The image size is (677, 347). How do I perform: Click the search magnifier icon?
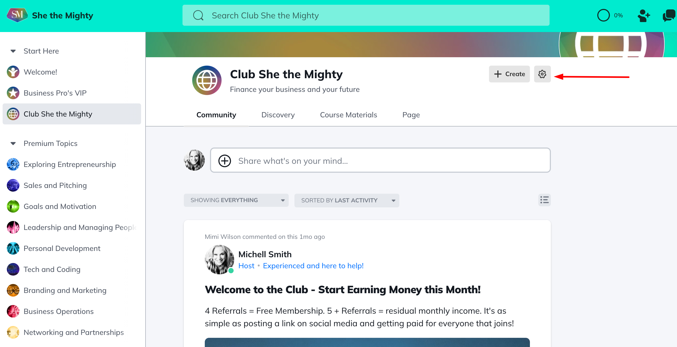point(198,15)
